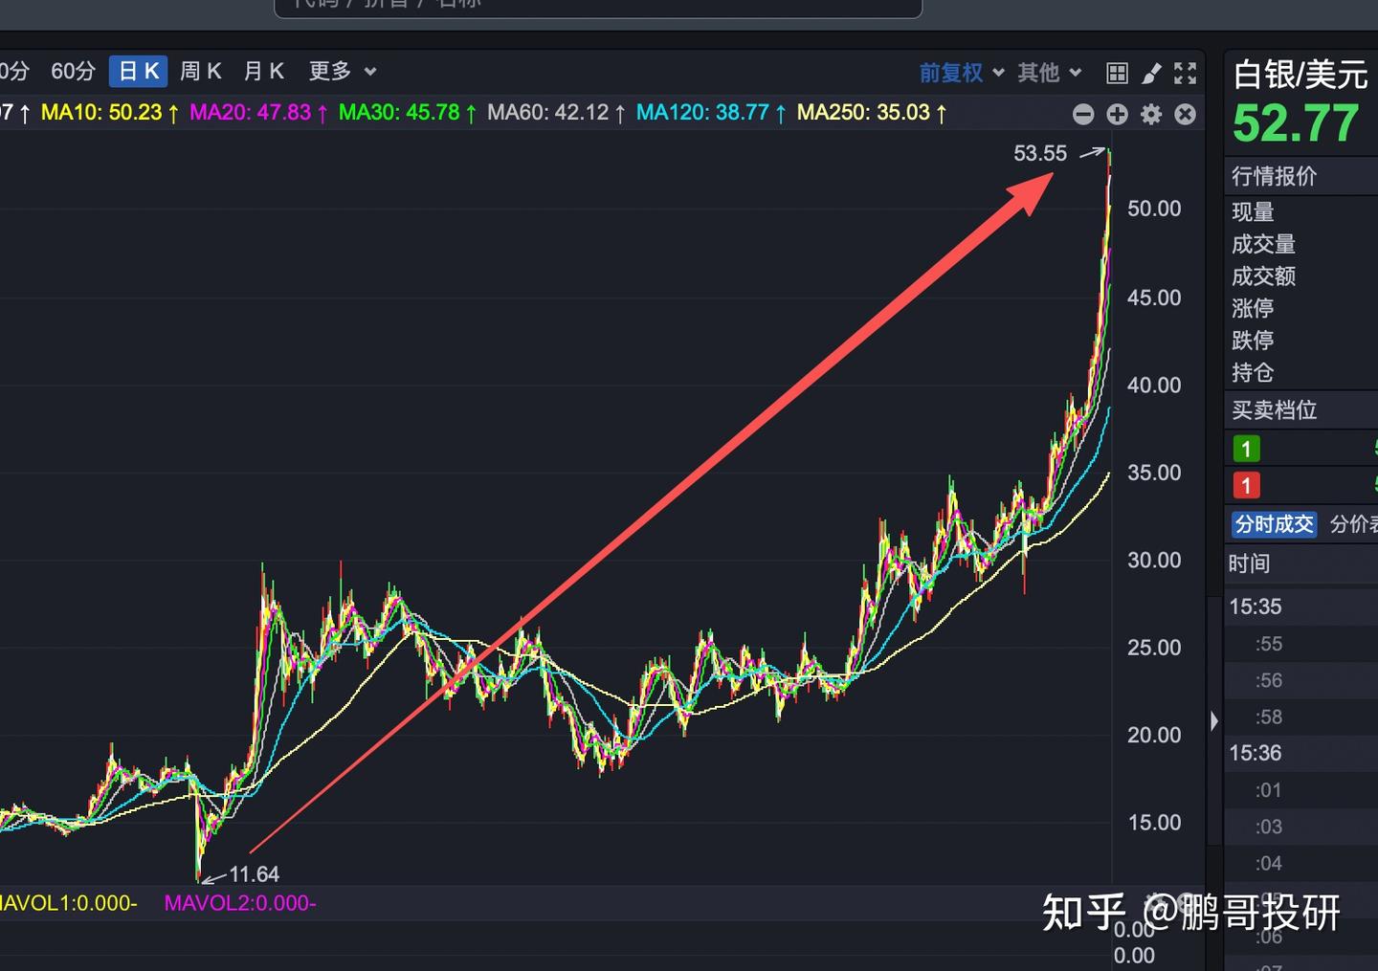Switch to the 月K monthly chart tab
The width and height of the screenshot is (1378, 971).
click(262, 71)
